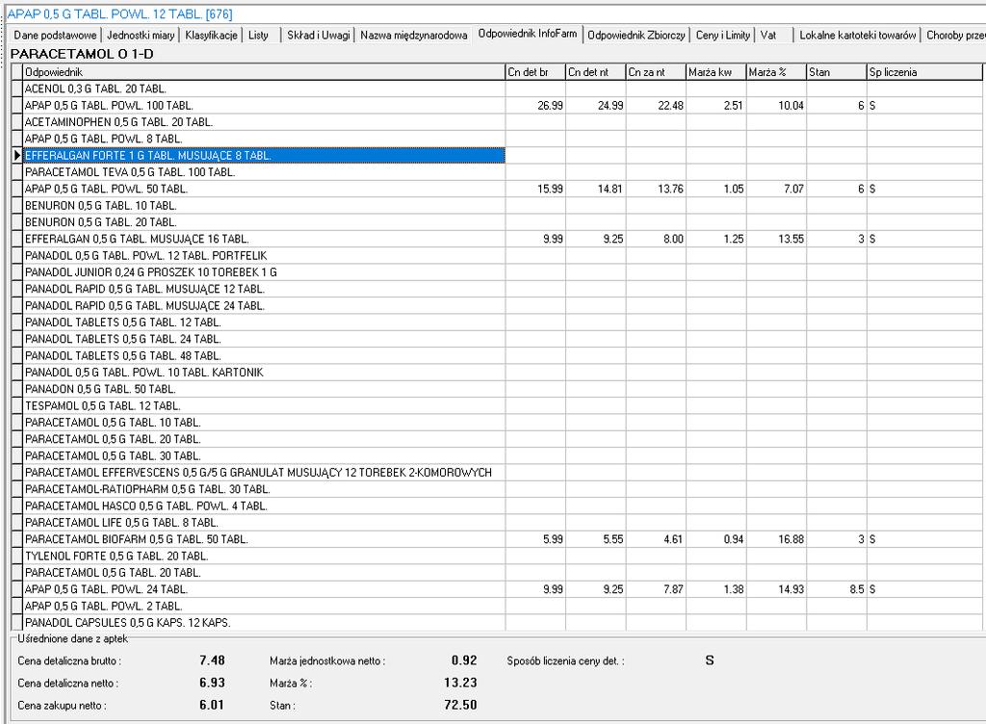Open the Klasyfikacje tab
986x724 pixels.
tap(211, 36)
